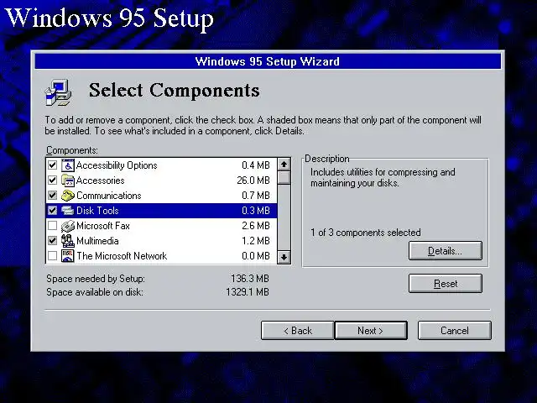Click the 2.6 MB size value
The width and height of the screenshot is (537, 403).
256,226
